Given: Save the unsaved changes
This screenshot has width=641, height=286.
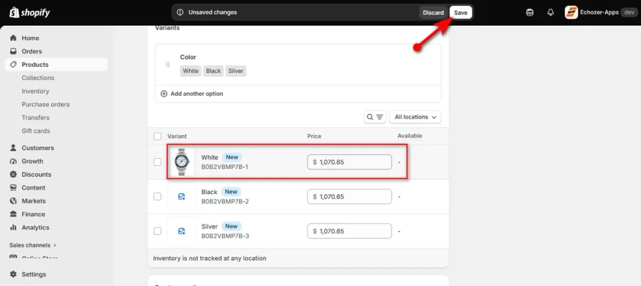Looking at the screenshot, I should pos(461,13).
